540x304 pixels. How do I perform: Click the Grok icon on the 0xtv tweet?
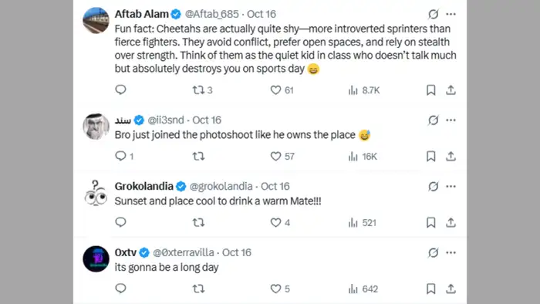point(434,252)
